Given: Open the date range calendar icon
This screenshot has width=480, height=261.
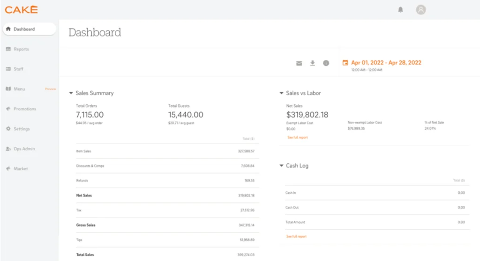Looking at the screenshot, I should 345,63.
